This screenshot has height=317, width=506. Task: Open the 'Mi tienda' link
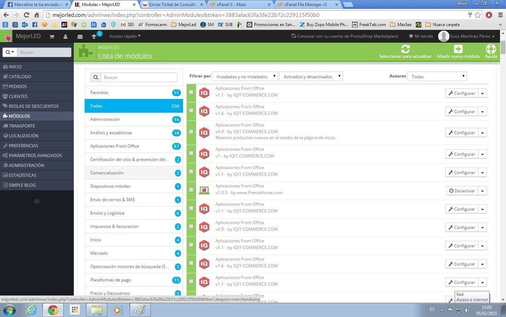pos(421,36)
